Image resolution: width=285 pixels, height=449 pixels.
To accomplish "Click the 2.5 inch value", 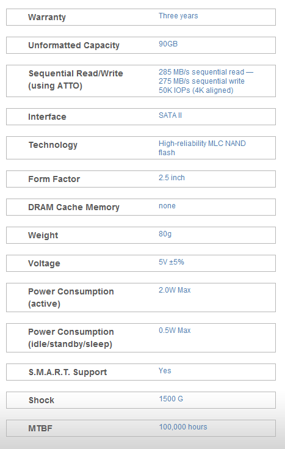I will (x=171, y=178).
